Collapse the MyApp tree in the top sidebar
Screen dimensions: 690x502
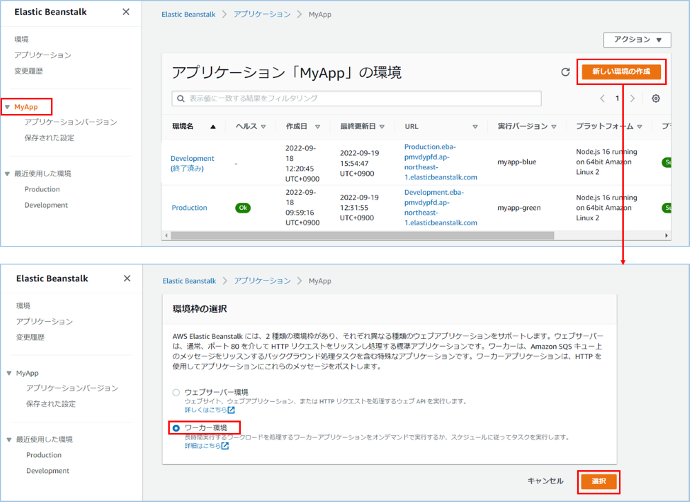[8, 107]
